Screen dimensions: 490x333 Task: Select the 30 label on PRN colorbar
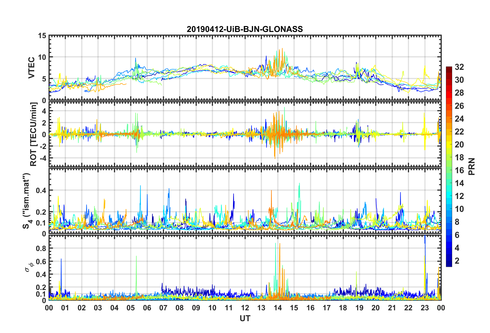459,80
